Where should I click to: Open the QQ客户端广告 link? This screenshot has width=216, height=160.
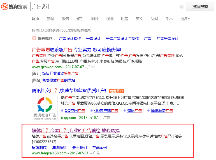106,110
